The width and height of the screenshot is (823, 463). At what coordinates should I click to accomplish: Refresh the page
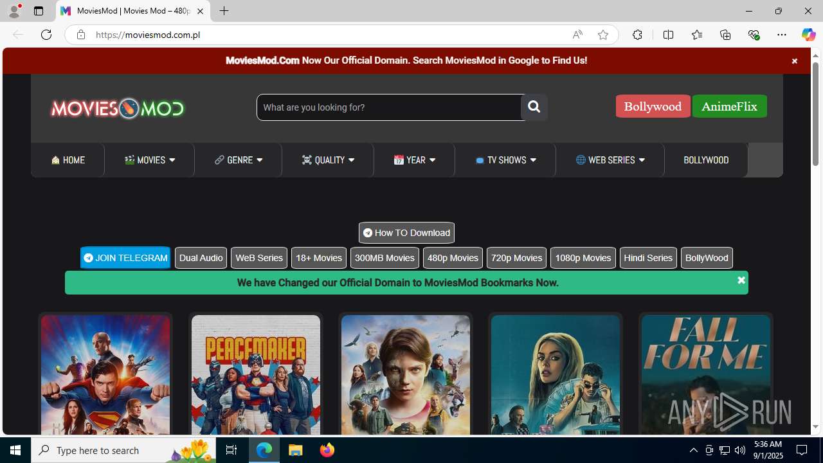click(46, 35)
